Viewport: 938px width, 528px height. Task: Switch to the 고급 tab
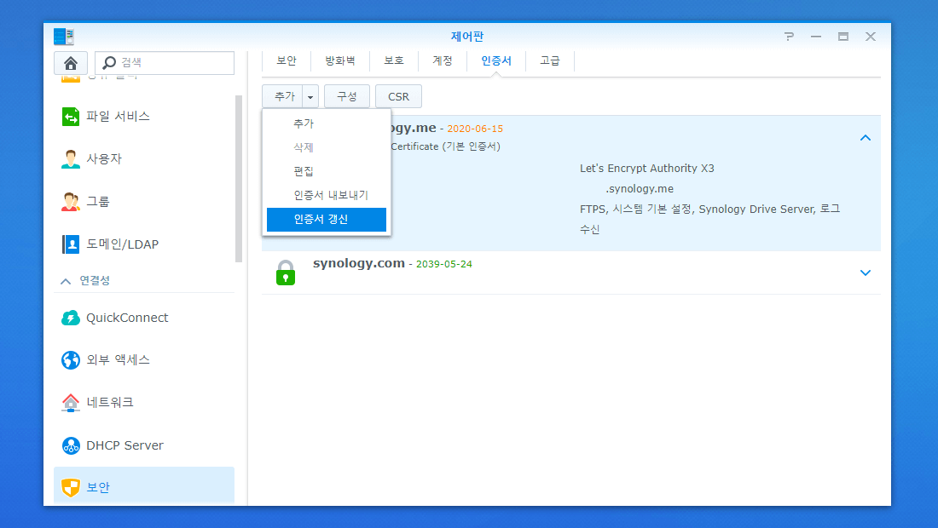click(550, 61)
